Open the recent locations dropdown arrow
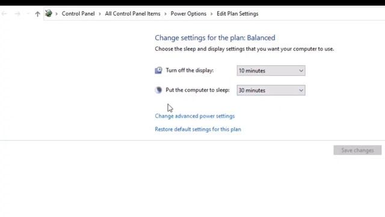 click(x=28, y=14)
